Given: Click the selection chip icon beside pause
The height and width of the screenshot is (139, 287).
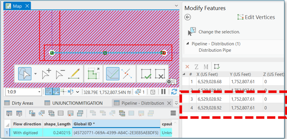Looking at the screenshot, I should pyautogui.click(x=153, y=92).
